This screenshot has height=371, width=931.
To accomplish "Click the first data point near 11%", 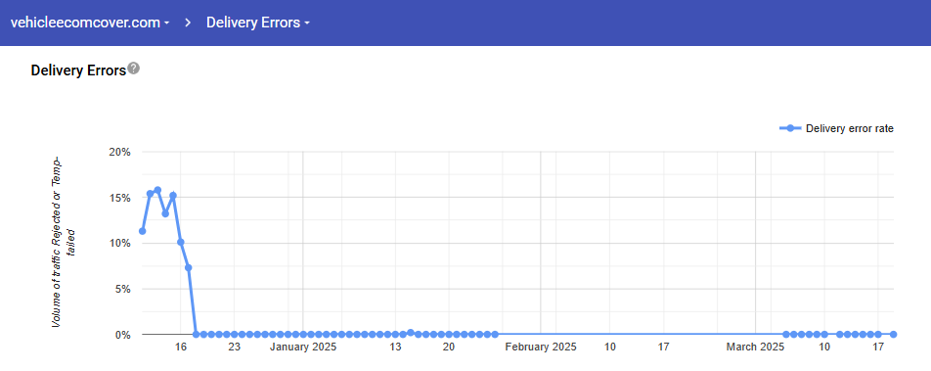I will pyautogui.click(x=142, y=231).
